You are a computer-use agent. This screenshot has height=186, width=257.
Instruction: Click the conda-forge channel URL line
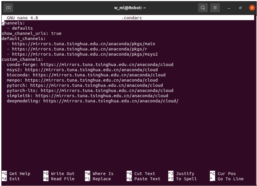click(90, 65)
